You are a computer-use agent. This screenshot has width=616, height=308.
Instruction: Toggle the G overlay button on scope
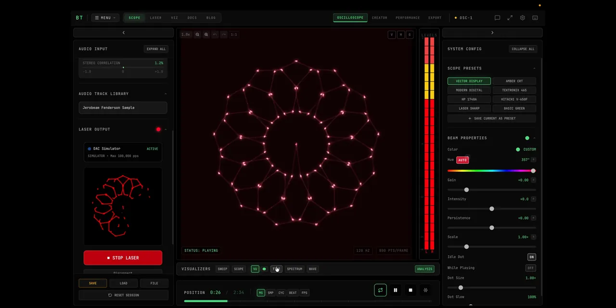tap(410, 35)
